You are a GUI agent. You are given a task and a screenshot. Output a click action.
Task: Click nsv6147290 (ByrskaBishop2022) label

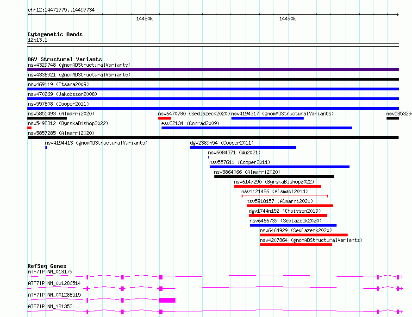(x=274, y=182)
